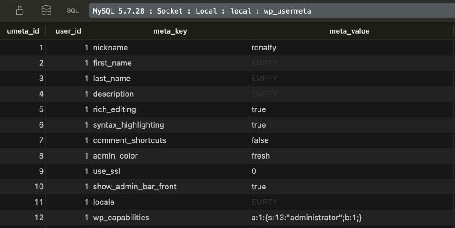The width and height of the screenshot is (455, 228).
Task: Click the true value for show_admin_bar_front
Action: pyautogui.click(x=351, y=187)
